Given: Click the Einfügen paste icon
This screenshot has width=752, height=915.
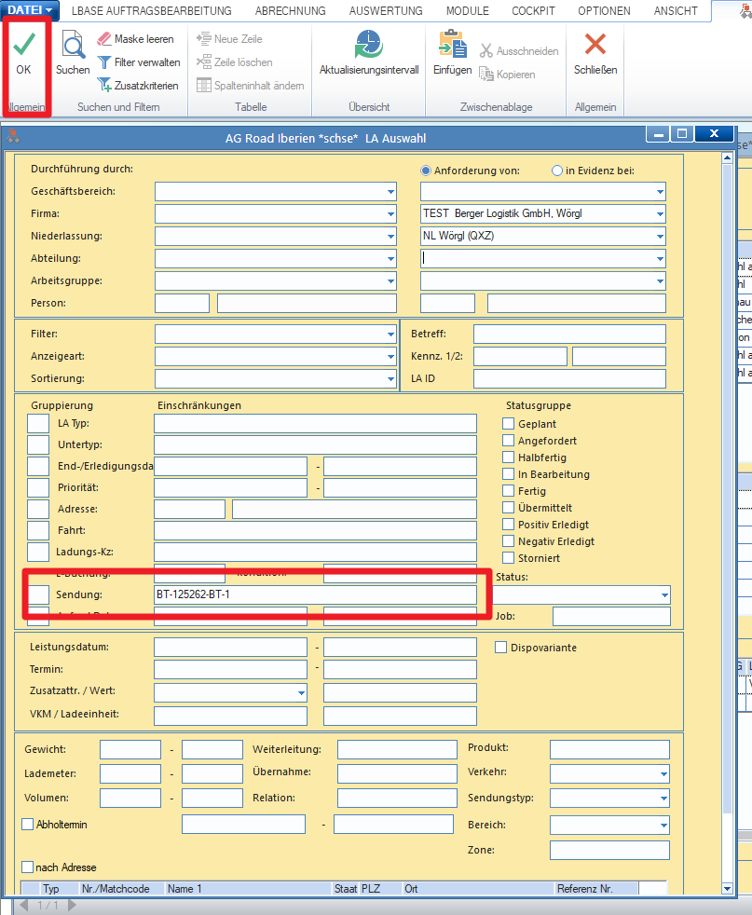Looking at the screenshot, I should click(x=452, y=45).
